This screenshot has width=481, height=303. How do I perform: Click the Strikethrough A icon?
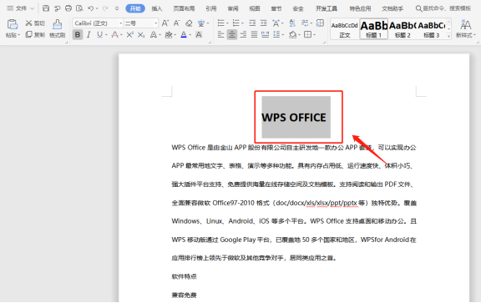click(x=115, y=35)
